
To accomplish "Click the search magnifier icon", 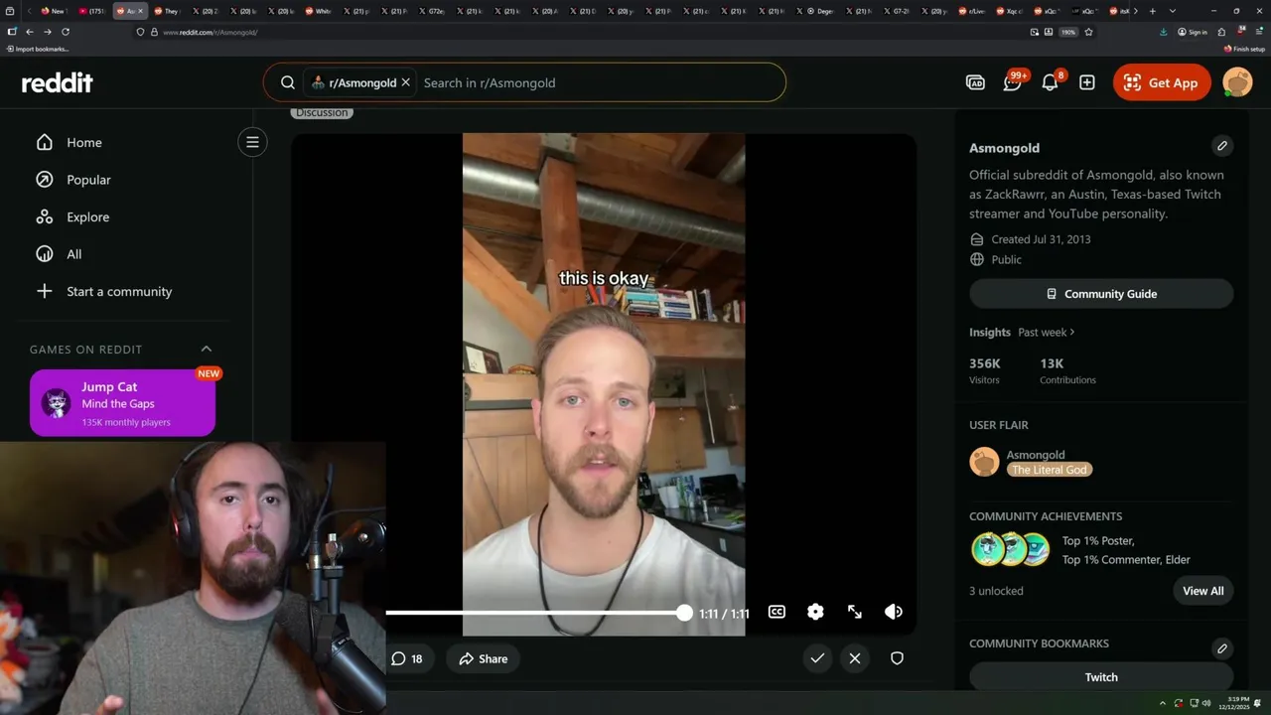I will point(287,82).
